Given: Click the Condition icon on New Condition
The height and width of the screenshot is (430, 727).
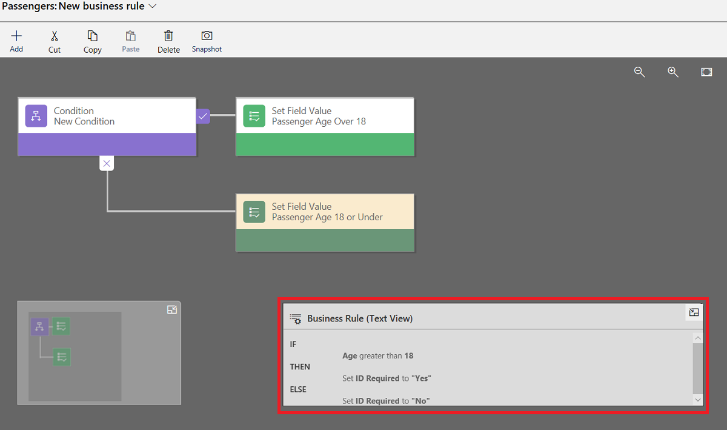Looking at the screenshot, I should [37, 115].
